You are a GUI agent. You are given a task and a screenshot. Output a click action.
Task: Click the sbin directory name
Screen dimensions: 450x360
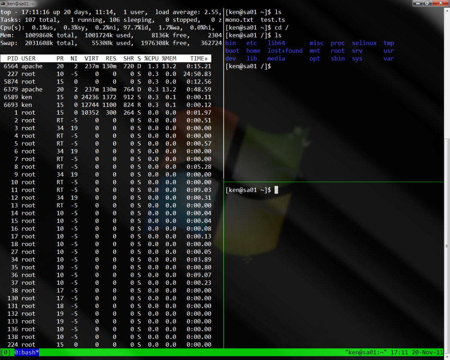point(338,58)
